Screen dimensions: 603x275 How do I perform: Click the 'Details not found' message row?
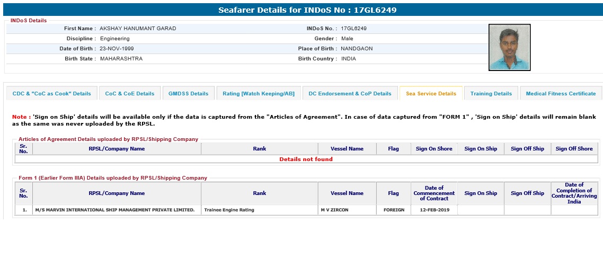[306, 159]
